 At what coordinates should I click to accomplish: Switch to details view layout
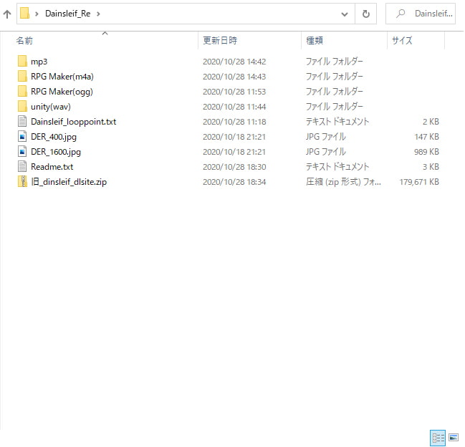pyautogui.click(x=436, y=437)
